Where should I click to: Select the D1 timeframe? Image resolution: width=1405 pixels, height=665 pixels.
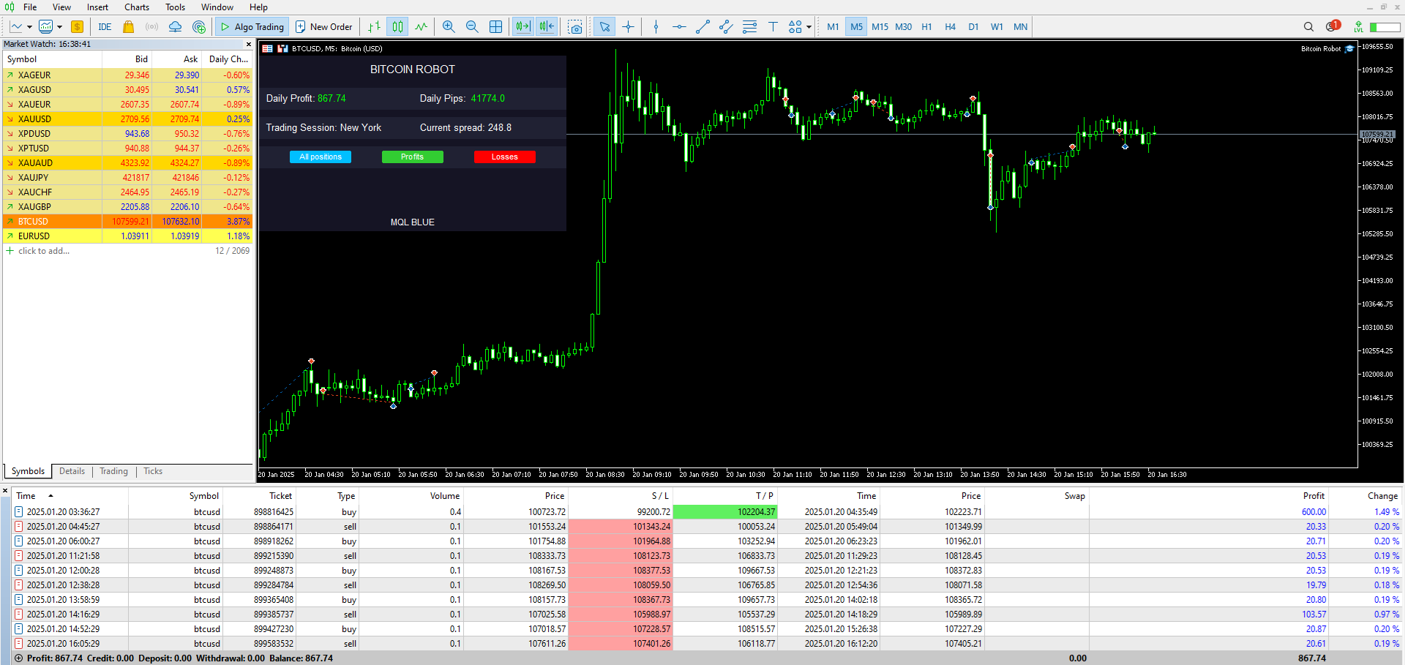tap(973, 27)
